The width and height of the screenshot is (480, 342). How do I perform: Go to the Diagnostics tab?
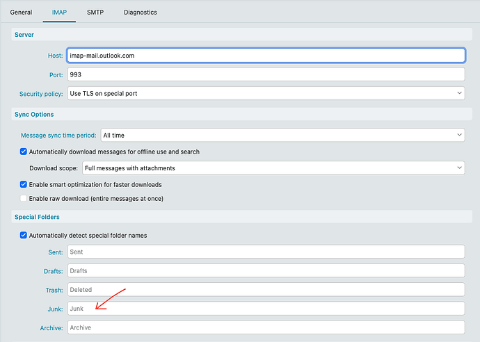point(140,12)
